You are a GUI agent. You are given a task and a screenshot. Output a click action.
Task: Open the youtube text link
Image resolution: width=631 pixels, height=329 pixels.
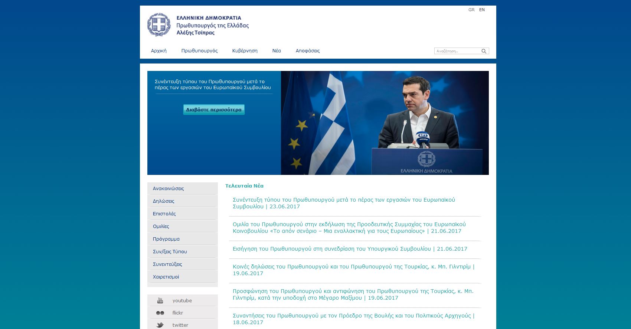click(182, 300)
